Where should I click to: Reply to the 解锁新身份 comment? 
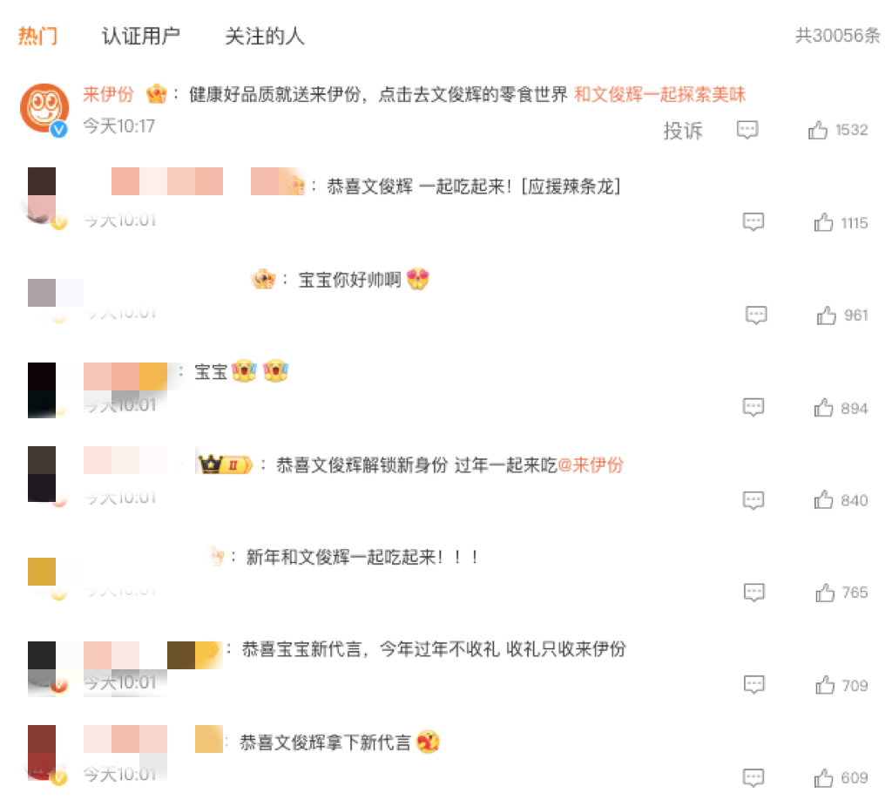tap(753, 500)
